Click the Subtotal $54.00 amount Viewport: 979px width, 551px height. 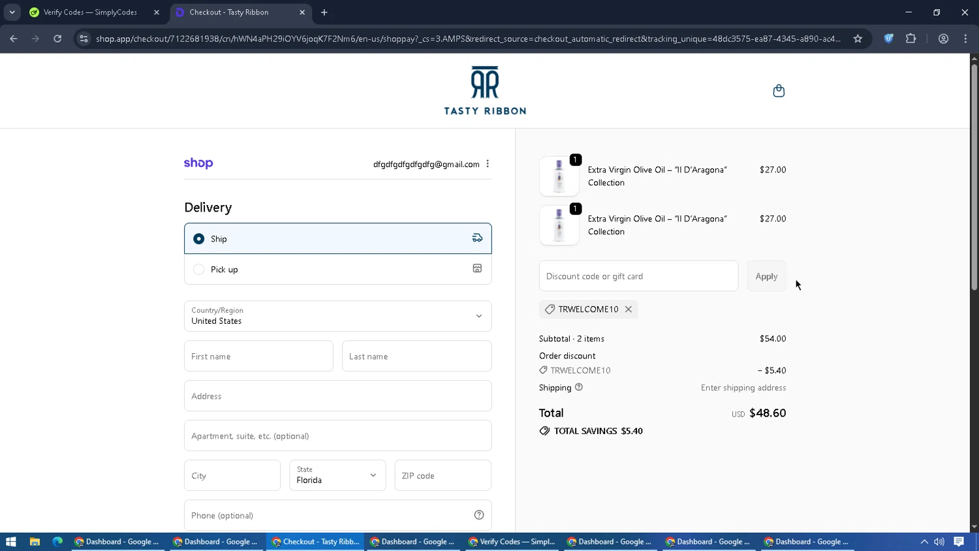coord(773,339)
